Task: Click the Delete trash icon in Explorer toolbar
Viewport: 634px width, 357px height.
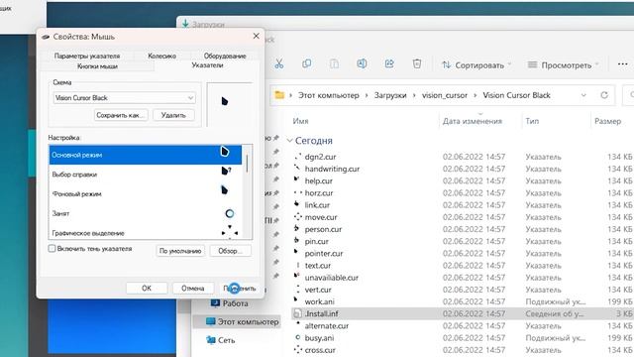Action: (417, 63)
